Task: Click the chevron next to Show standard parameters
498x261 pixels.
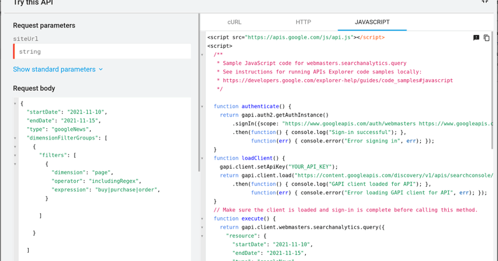Action: 101,69
